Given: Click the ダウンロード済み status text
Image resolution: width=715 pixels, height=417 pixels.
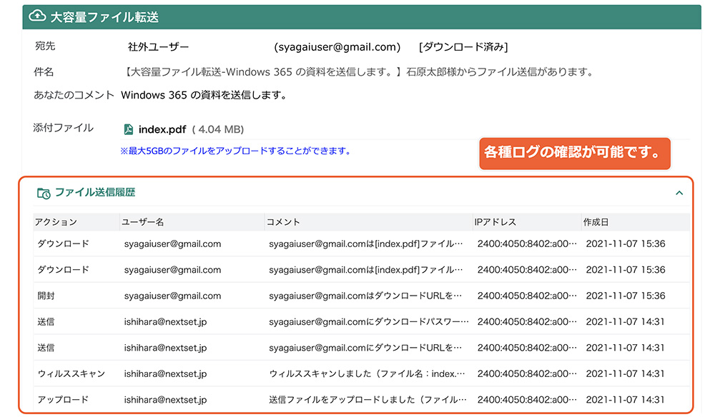Looking at the screenshot, I should (463, 47).
